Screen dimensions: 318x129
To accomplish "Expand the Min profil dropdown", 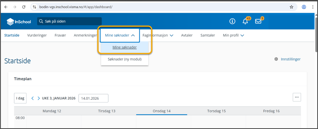I will point(233,35).
